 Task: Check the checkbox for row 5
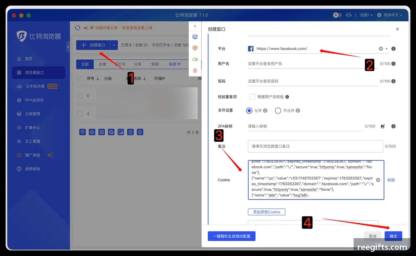[x=80, y=96]
